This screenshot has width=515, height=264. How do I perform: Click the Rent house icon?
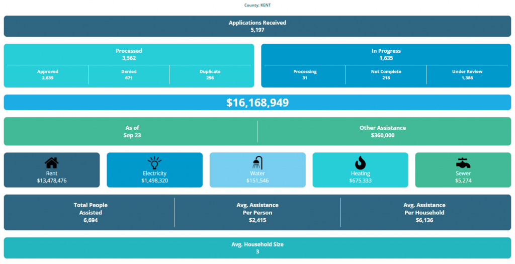(x=51, y=163)
